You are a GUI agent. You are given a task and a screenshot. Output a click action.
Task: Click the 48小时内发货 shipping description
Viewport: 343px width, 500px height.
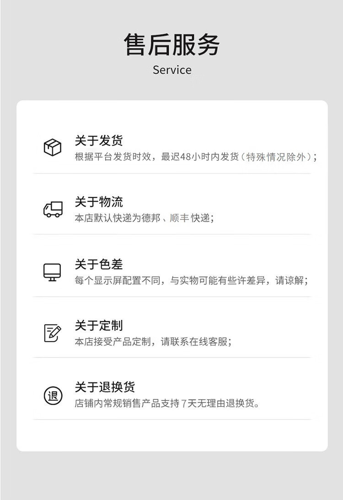coord(196,157)
